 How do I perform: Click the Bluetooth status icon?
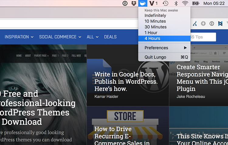coord(176,3)
